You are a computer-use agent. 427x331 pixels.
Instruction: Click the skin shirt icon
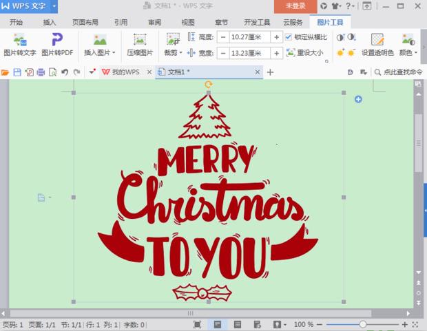(336, 6)
